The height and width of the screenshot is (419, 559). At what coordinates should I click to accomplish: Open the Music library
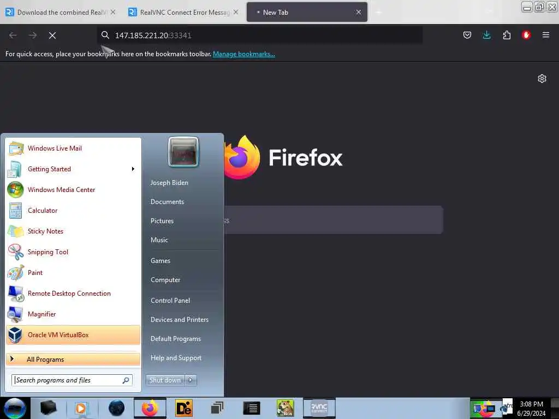tap(159, 240)
